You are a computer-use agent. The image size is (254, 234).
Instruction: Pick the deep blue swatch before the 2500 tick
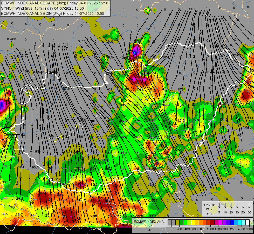coord(232,222)
